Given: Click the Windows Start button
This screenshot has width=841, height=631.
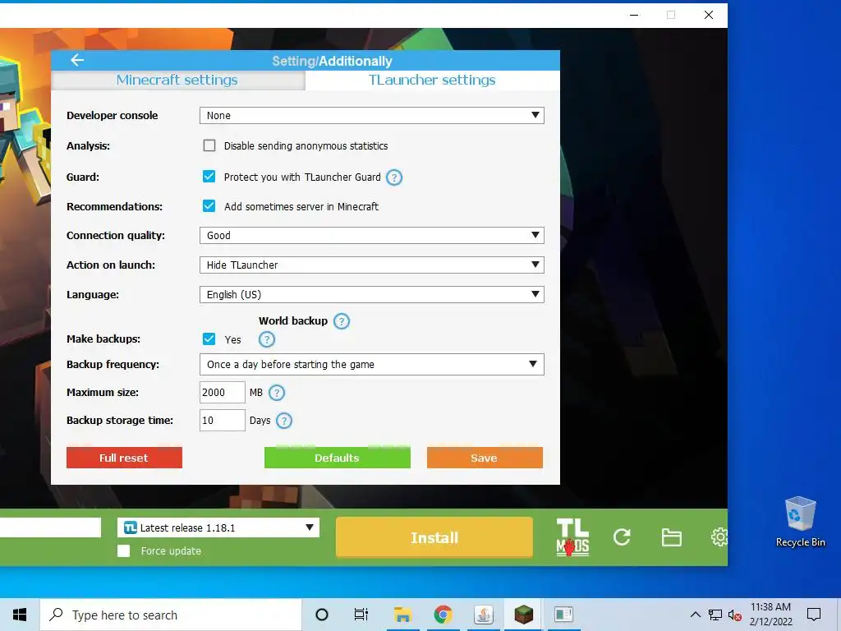Looking at the screenshot, I should (x=20, y=615).
